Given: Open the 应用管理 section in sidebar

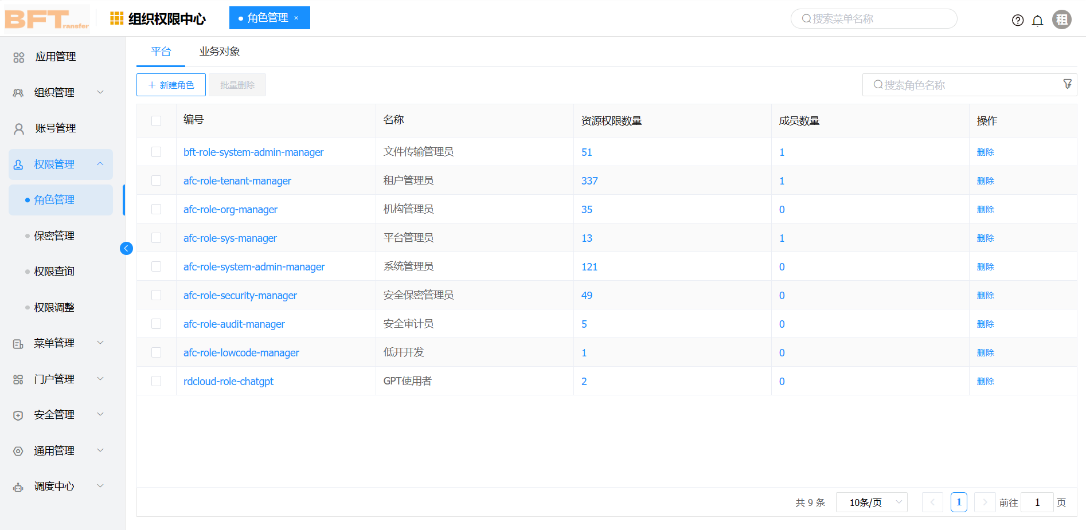Looking at the screenshot, I should [56, 57].
